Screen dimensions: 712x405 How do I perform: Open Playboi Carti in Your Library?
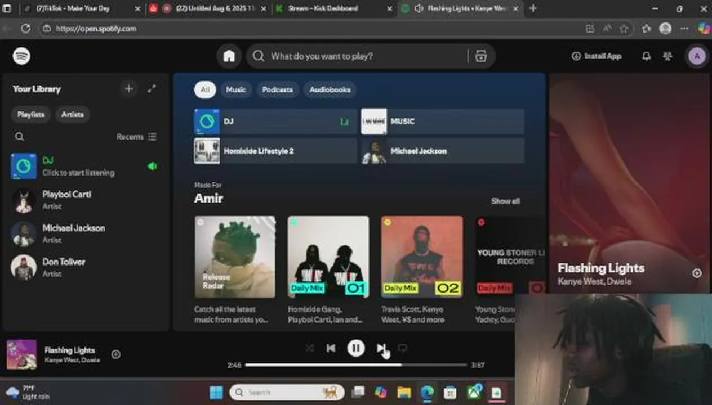(x=84, y=200)
